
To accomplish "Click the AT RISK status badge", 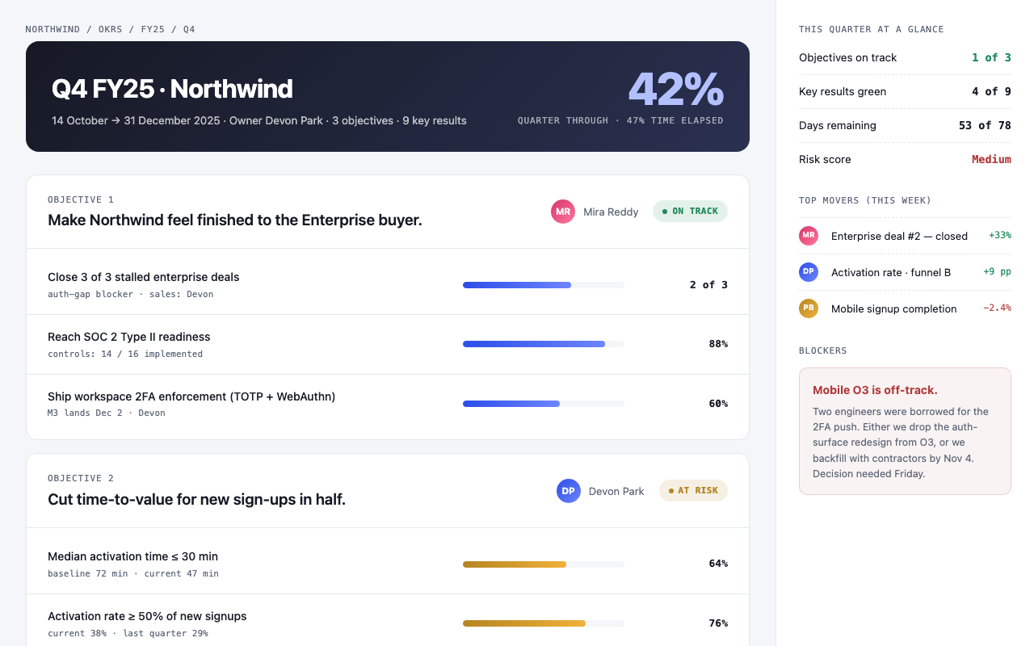I will point(693,491).
